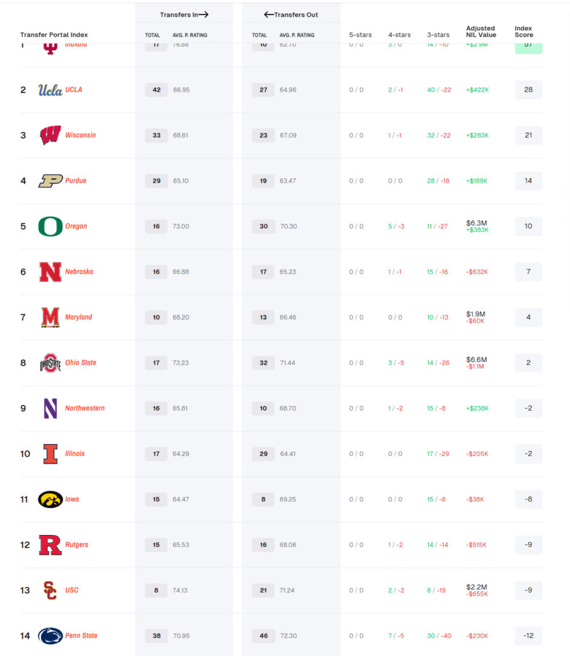
Task: Click the Iowa Hawkeyes logo
Action: (50, 499)
